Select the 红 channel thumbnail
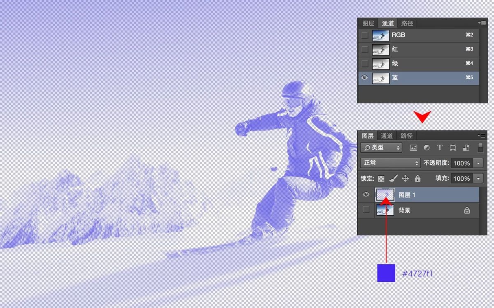 pyautogui.click(x=380, y=50)
